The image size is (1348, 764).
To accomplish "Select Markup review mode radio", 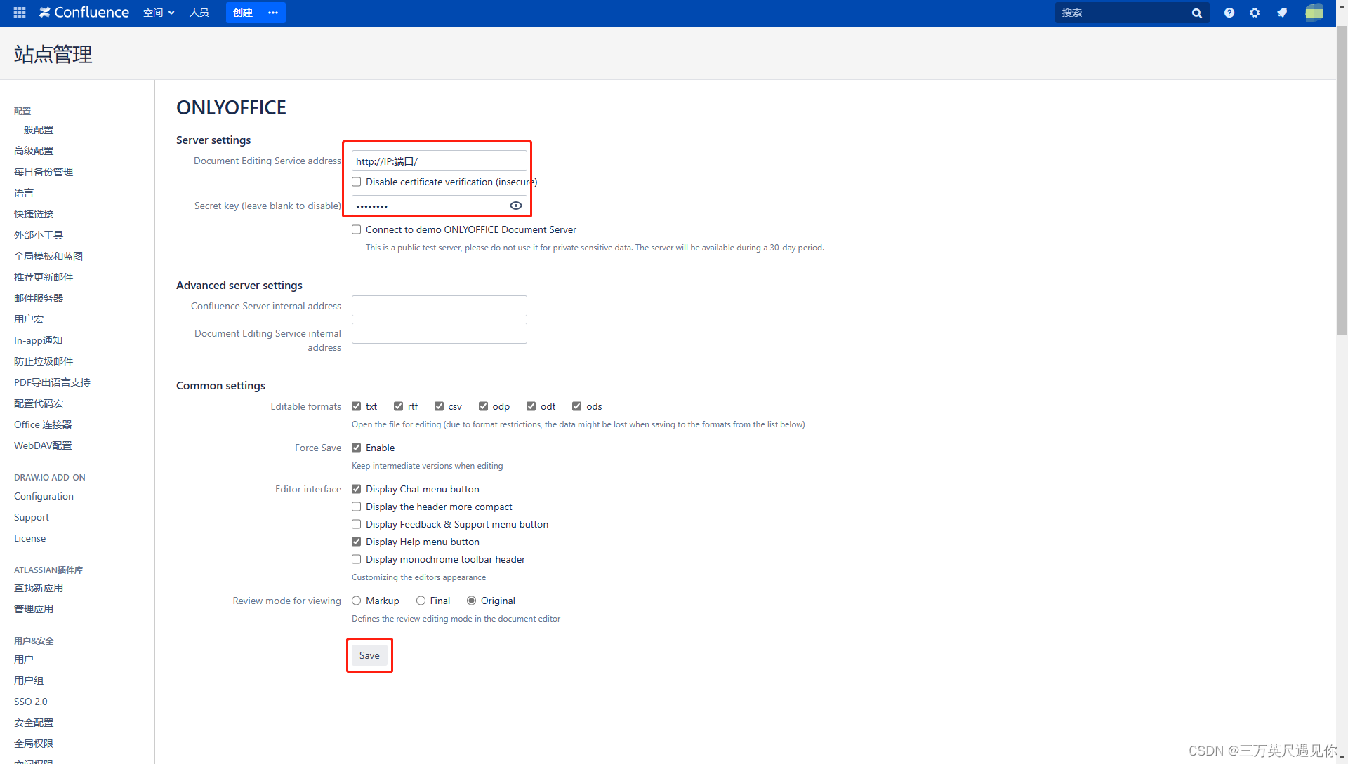I will [357, 601].
